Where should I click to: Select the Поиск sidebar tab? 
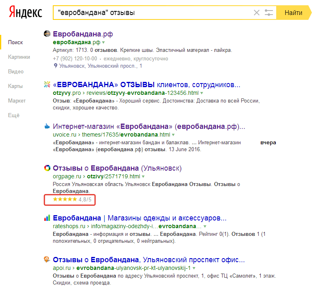click(15, 43)
